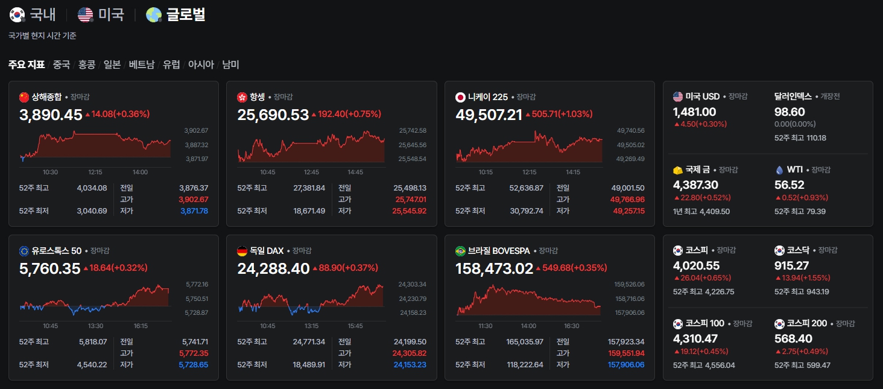Open the 브라질 BOVESPA index title
Viewport: 883px width, 389px height.
coord(499,251)
